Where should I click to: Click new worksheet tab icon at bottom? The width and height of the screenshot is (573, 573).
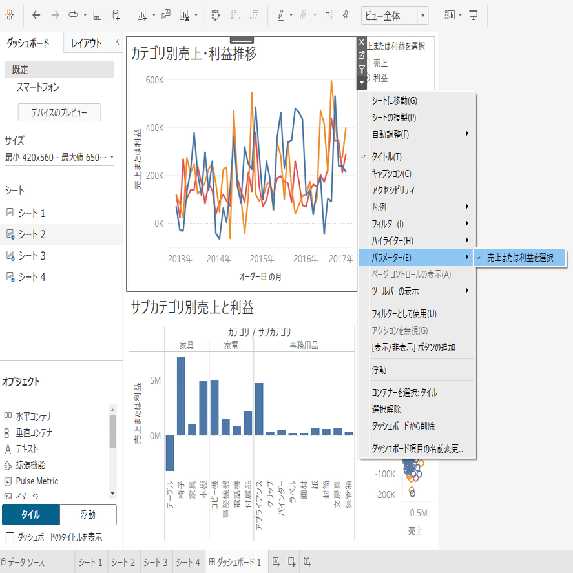[276, 561]
